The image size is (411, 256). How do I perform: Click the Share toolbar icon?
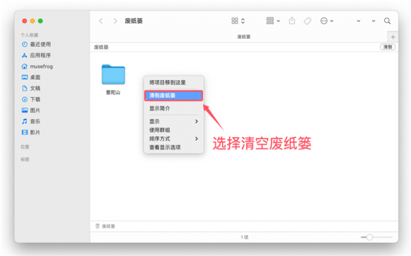(292, 21)
